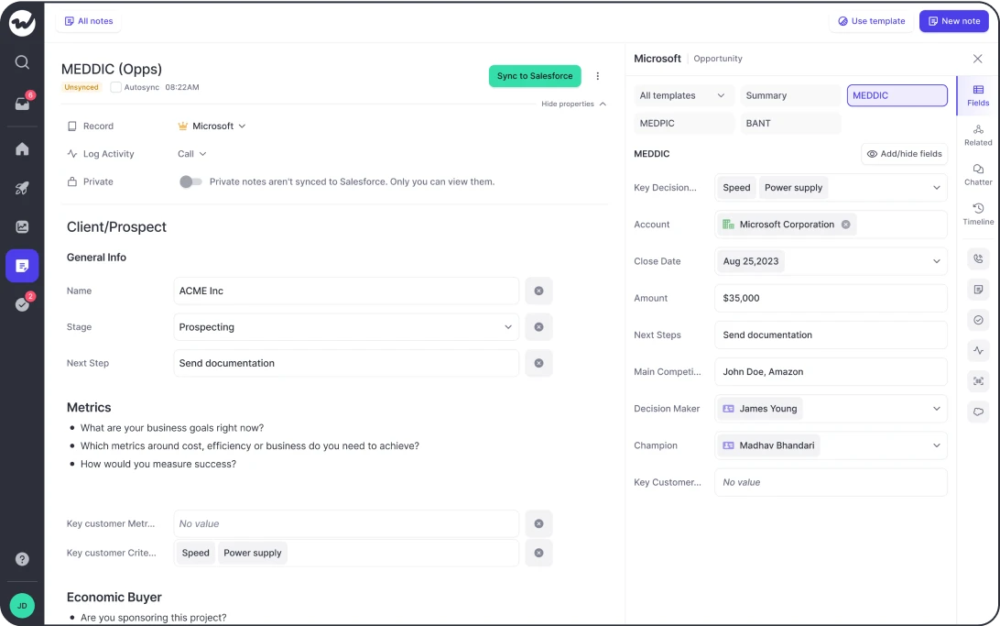
Task: Switch to the Fields tab
Action: click(978, 95)
